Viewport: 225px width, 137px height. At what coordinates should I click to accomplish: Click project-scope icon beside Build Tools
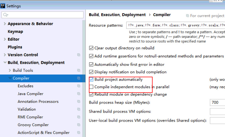[79, 71]
